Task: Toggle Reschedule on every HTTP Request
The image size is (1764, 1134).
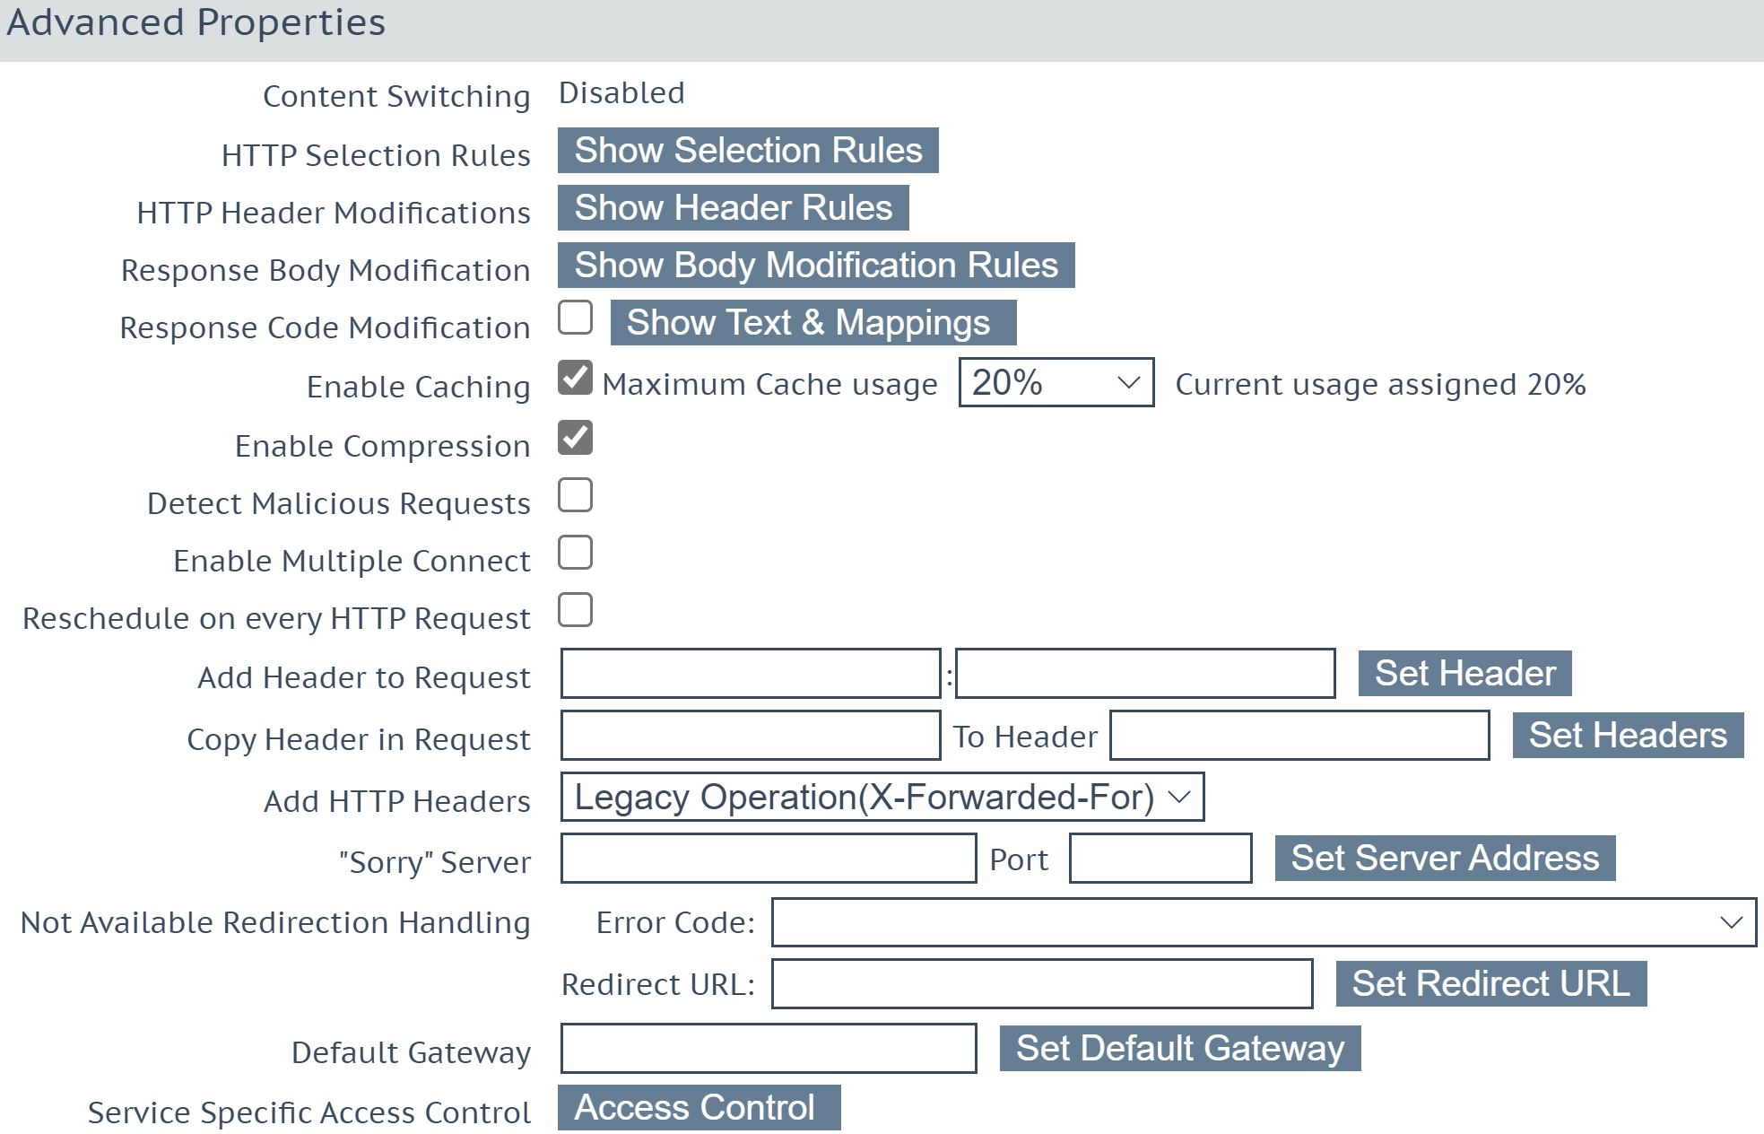Action: click(x=575, y=609)
